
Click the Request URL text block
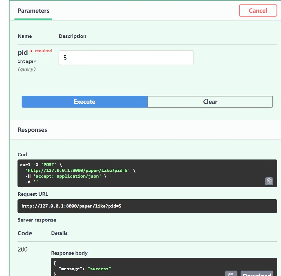pyautogui.click(x=71, y=206)
